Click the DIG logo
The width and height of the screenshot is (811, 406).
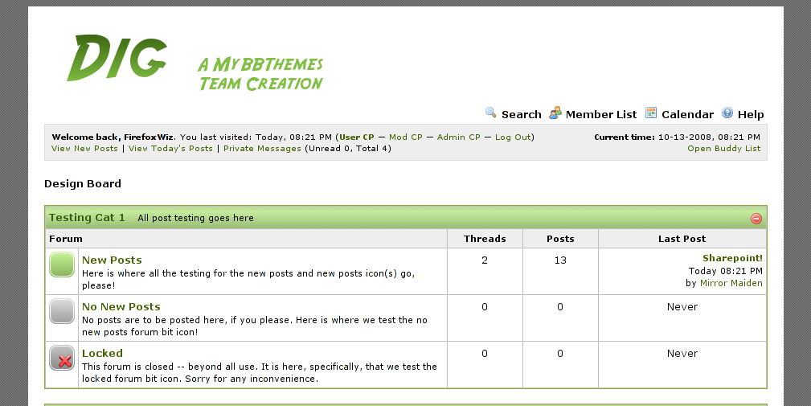point(117,57)
